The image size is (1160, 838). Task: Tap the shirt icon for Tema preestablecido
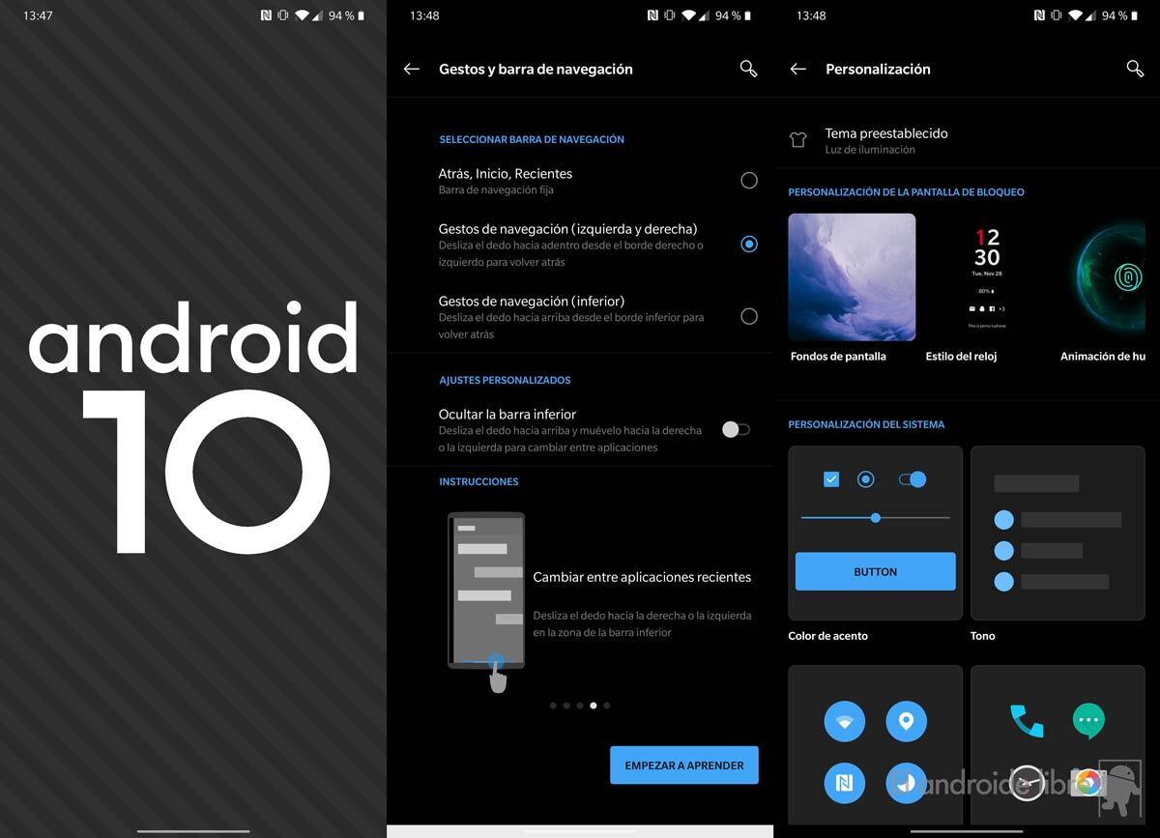click(797, 139)
